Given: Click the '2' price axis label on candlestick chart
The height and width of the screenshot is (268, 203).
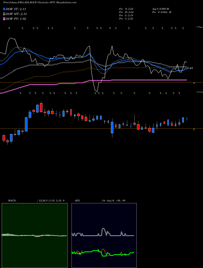Looking at the screenshot, I should coord(194,130).
